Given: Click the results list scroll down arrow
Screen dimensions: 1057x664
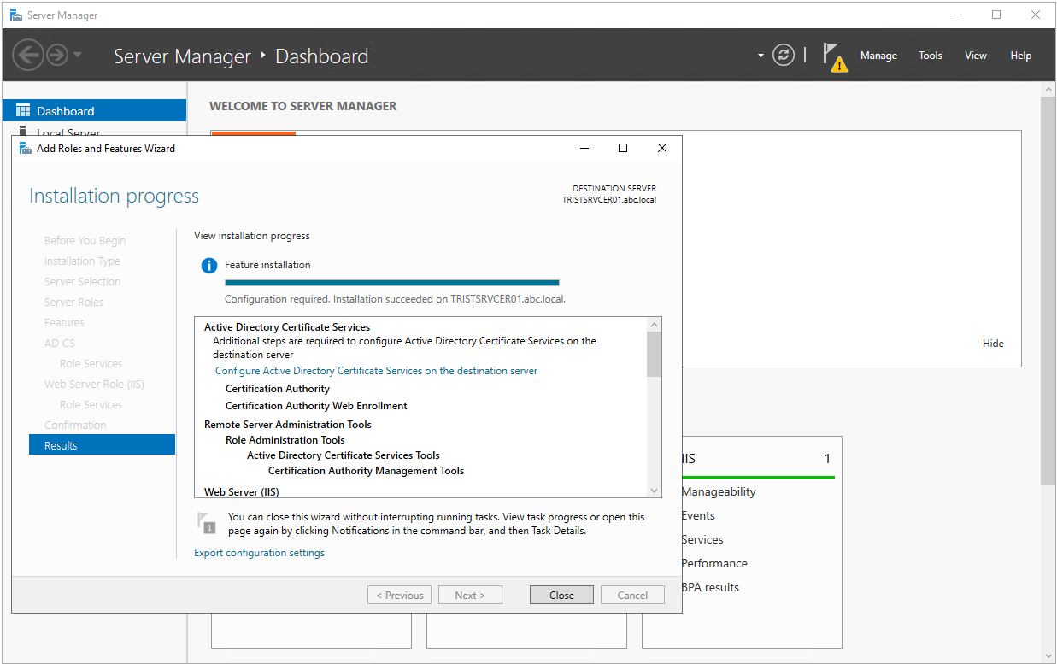Looking at the screenshot, I should 655,491.
